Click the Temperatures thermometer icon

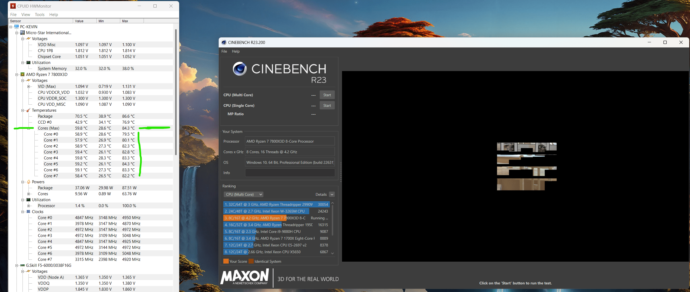28,110
